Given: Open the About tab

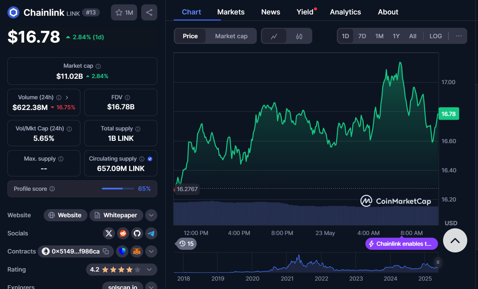Looking at the screenshot, I should [x=388, y=12].
